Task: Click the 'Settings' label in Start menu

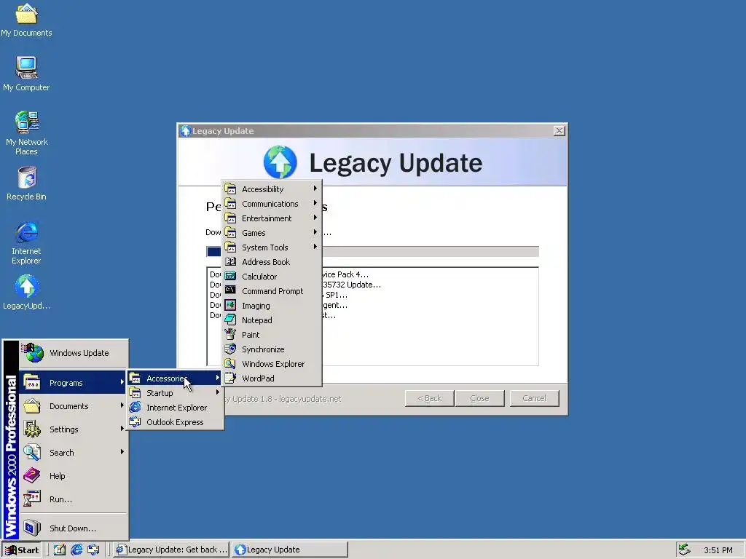Action: 64,429
